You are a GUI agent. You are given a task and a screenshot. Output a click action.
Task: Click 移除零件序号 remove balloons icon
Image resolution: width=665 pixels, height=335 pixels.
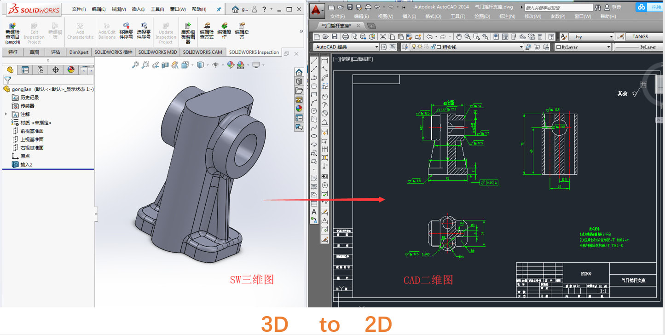126,27
